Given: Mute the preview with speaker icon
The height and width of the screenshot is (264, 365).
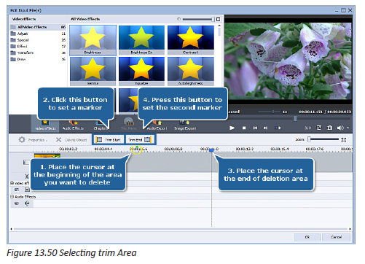Looking at the screenshot, I should click(x=340, y=128).
